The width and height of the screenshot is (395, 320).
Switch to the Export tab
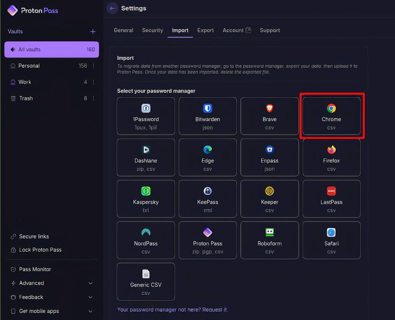[205, 30]
